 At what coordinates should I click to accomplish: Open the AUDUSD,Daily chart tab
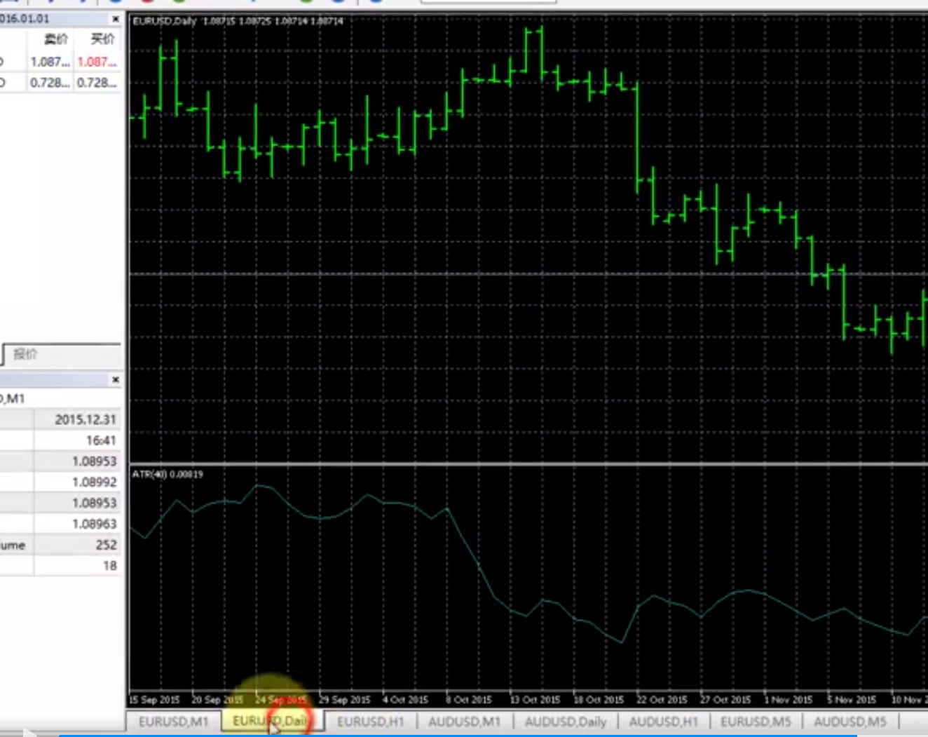point(565,722)
